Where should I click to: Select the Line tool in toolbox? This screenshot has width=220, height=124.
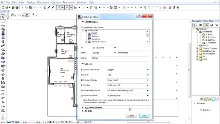click(3, 115)
